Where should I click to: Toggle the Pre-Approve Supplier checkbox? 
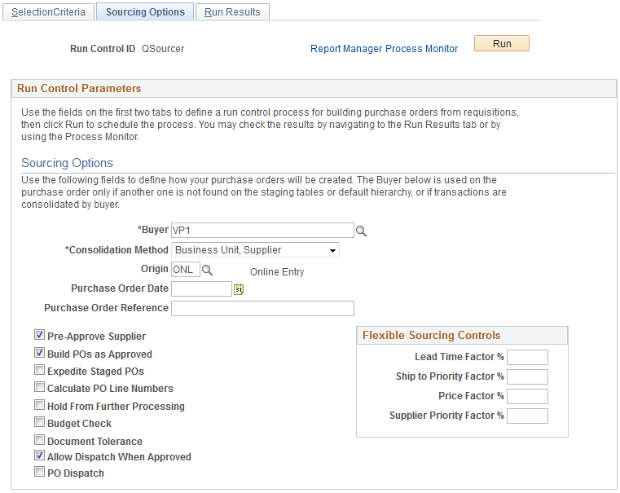coord(39,335)
